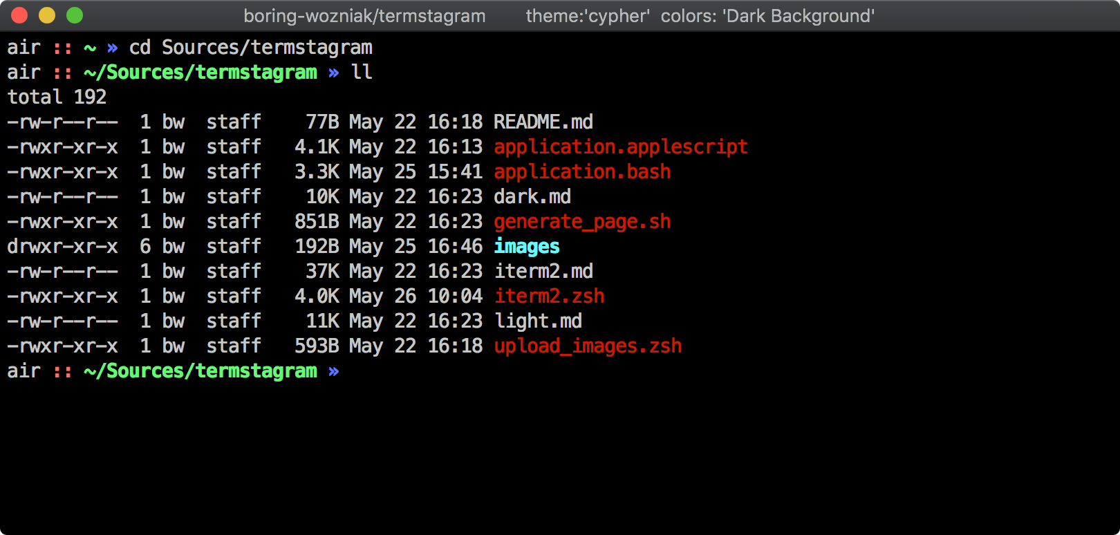Click on application.bash in the listing
1120x535 pixels.
click(x=581, y=172)
